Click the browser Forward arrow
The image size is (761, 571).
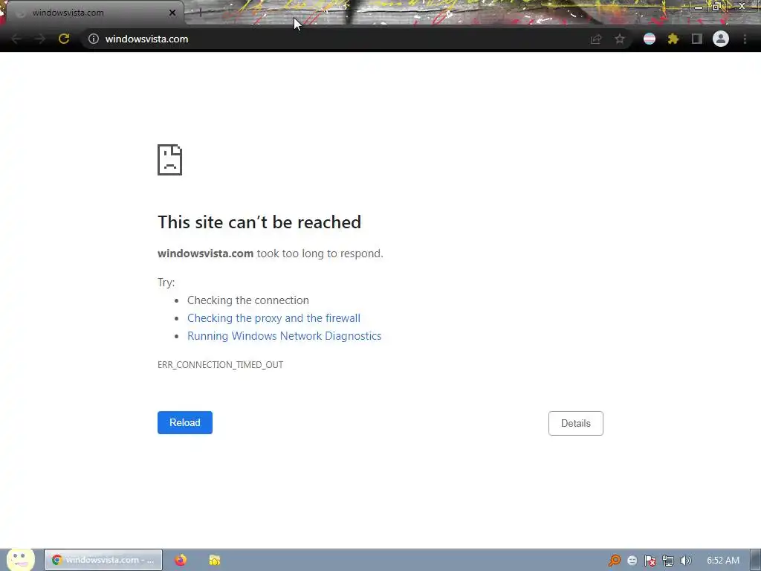point(40,39)
